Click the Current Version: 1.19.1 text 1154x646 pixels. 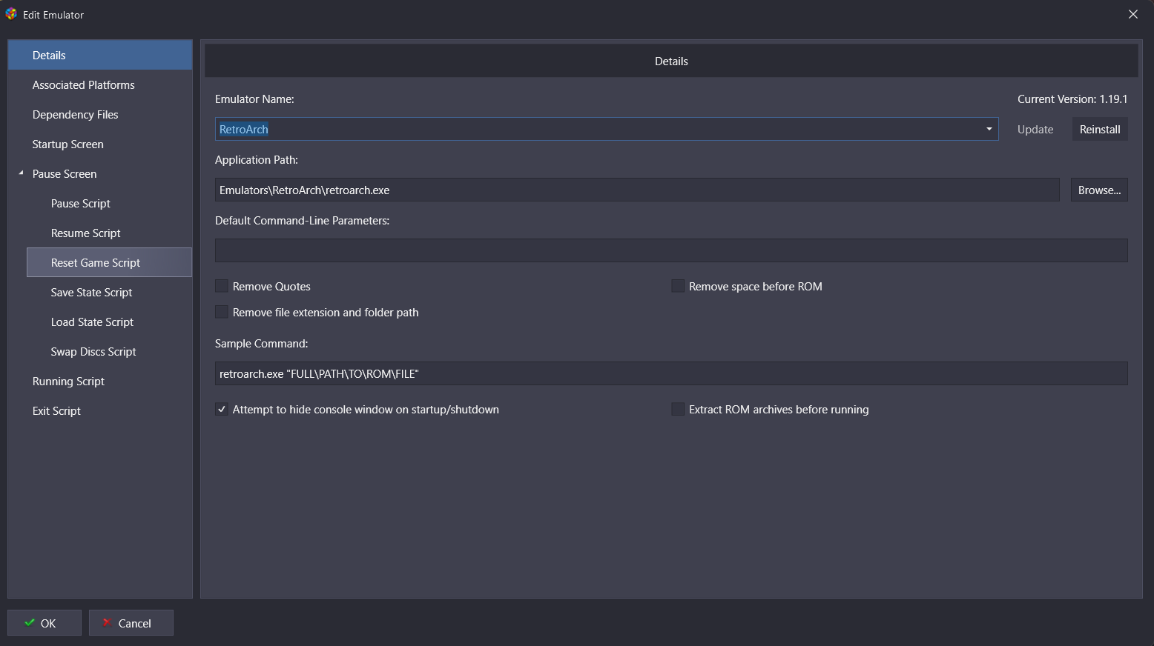[x=1072, y=99]
